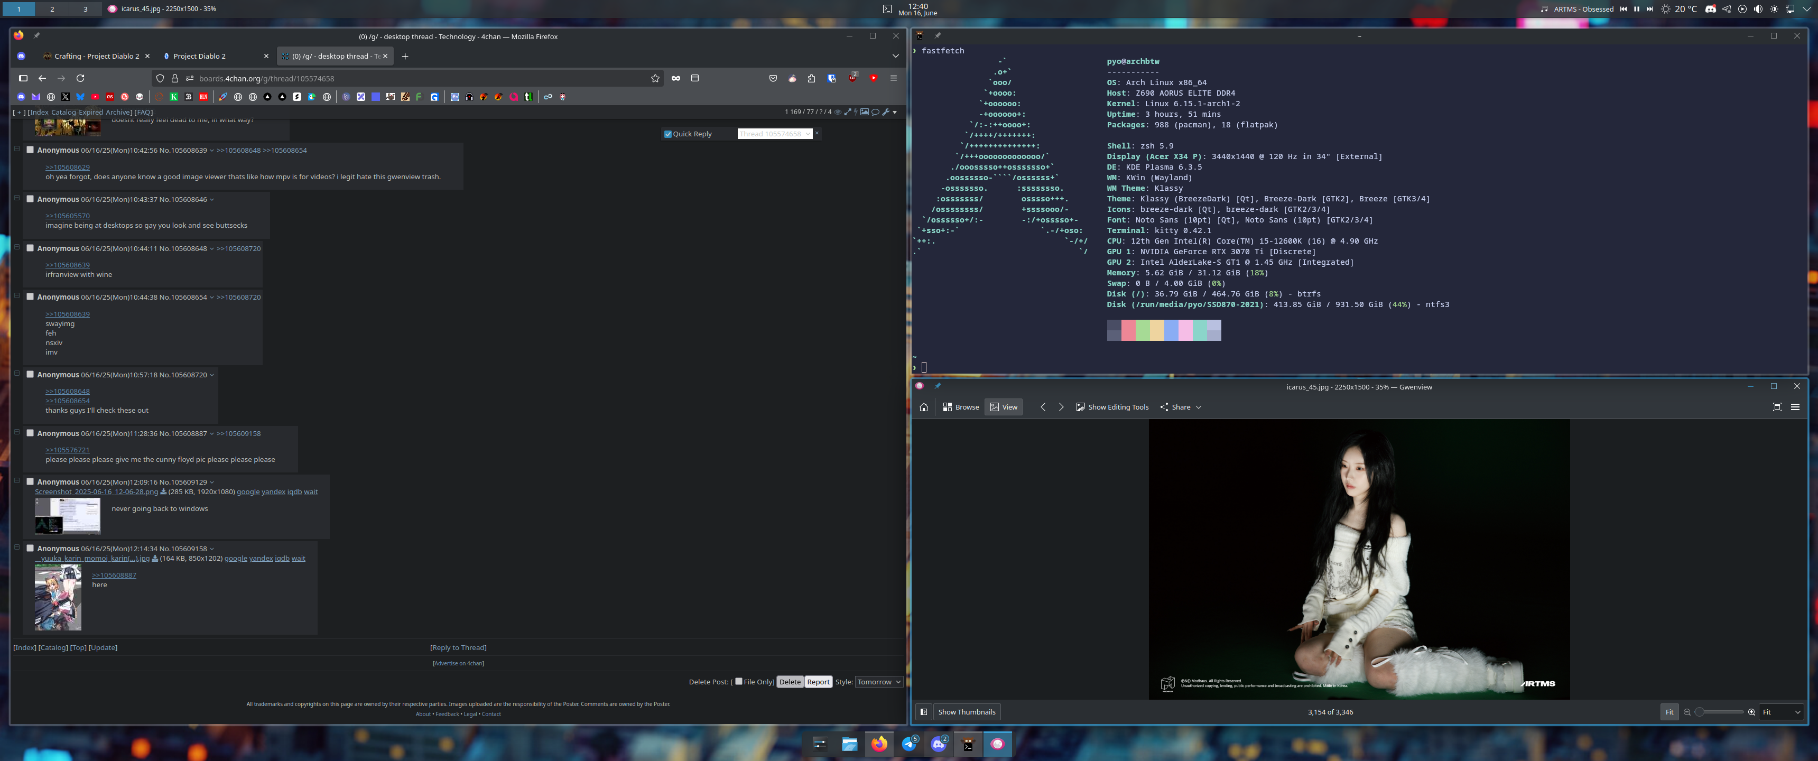Screen dimensions: 1818x761
Task: Uncheck the Quick Reply checkbox
Action: pyautogui.click(x=667, y=134)
